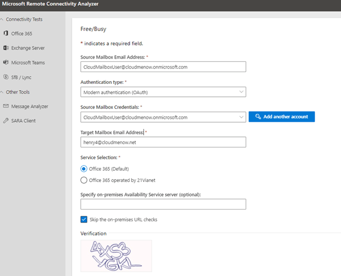Screen dimensions: 341x276
Task: Click the SARA Client wrench icon
Action: [x=6, y=121]
